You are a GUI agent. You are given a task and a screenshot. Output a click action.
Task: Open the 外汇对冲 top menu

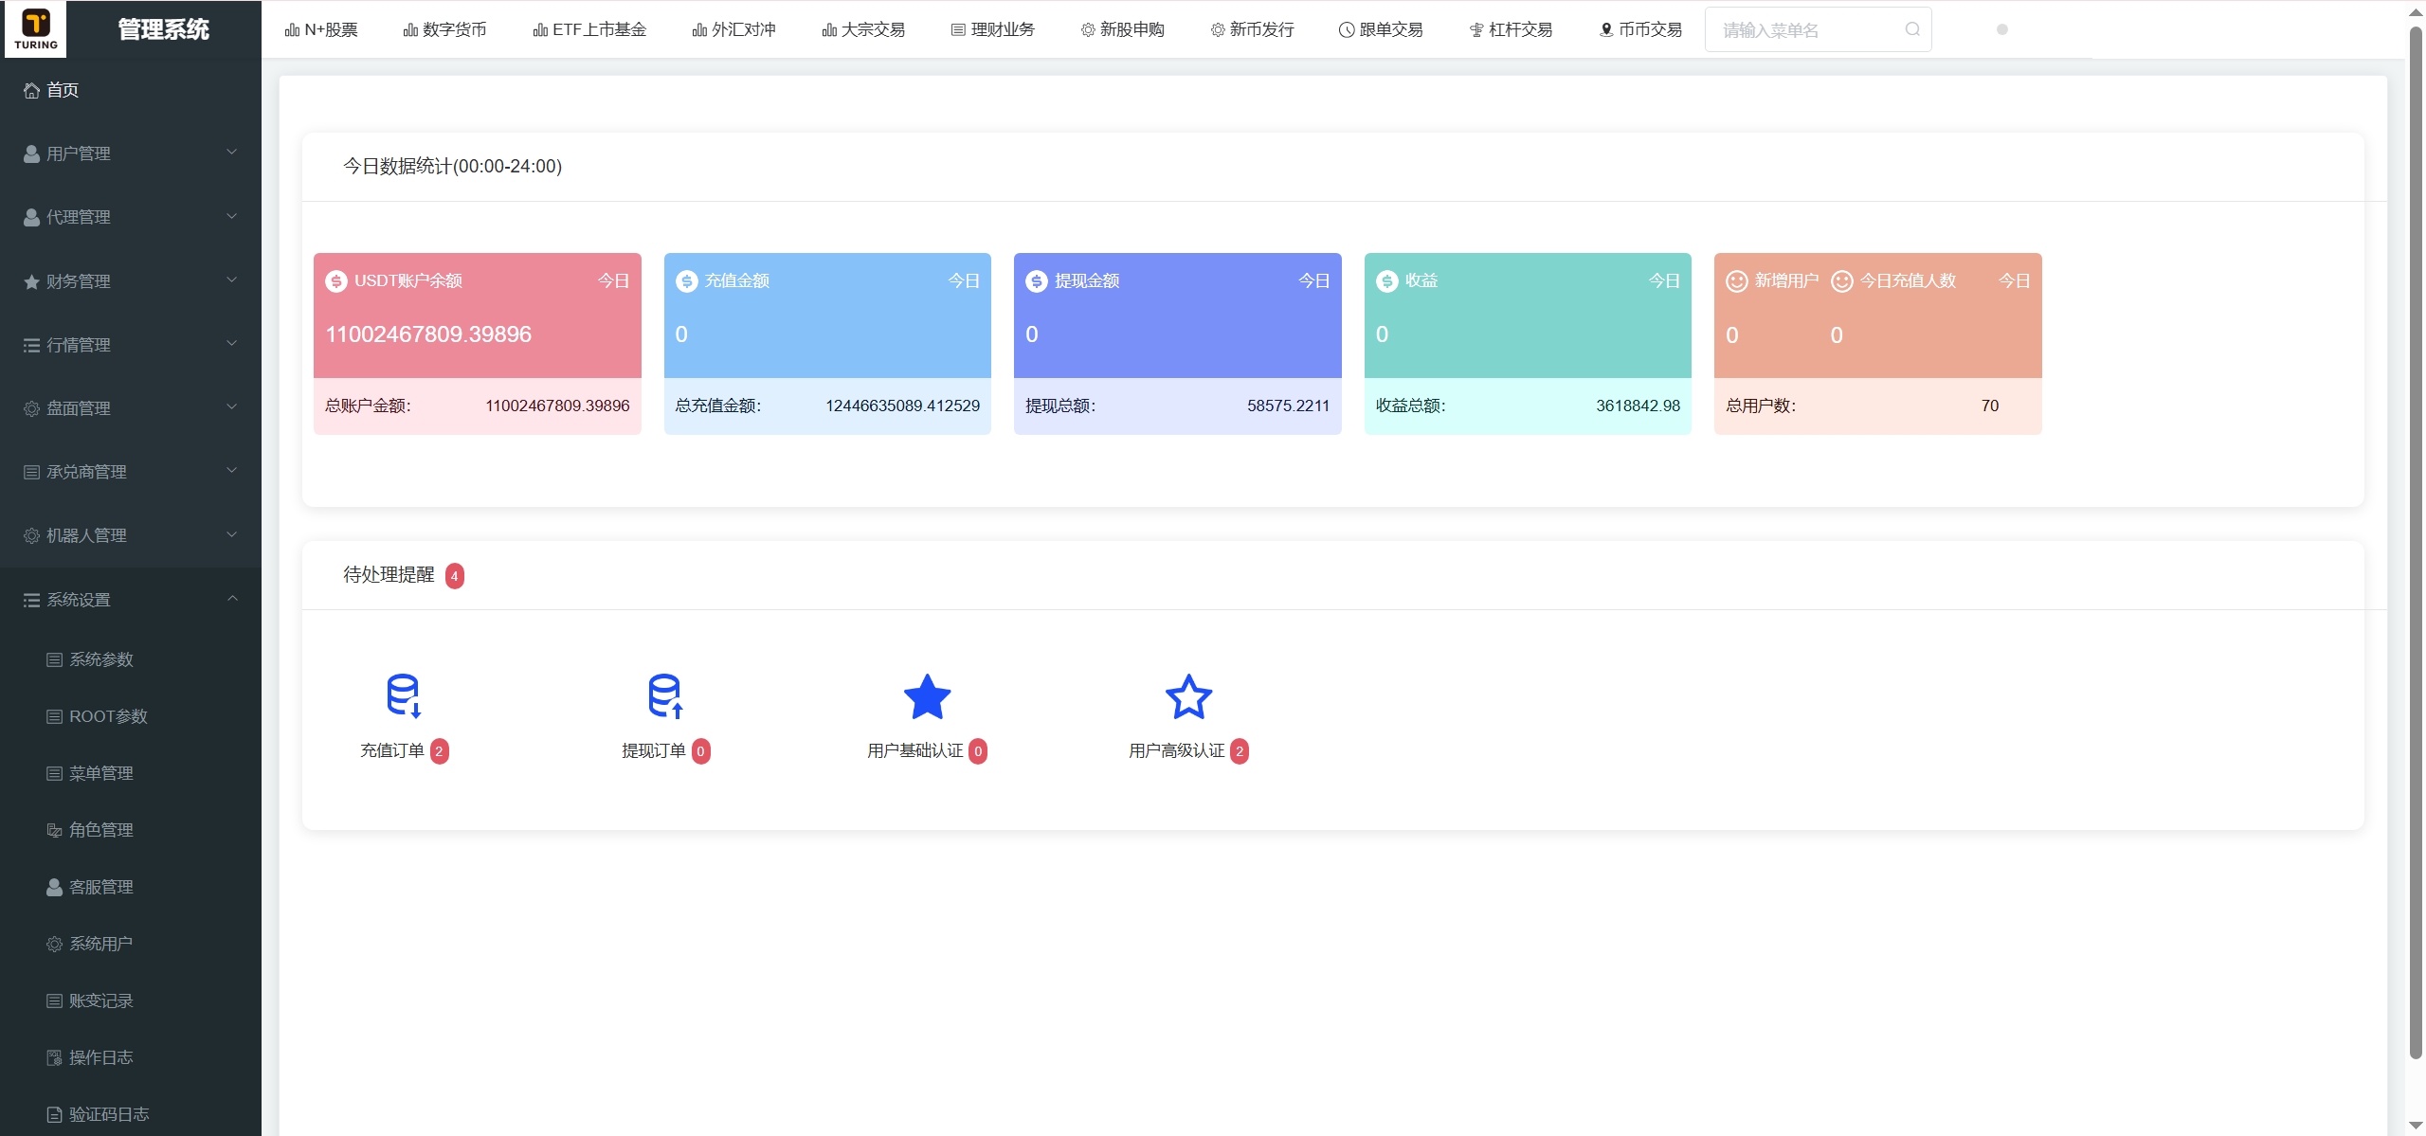[x=734, y=30]
